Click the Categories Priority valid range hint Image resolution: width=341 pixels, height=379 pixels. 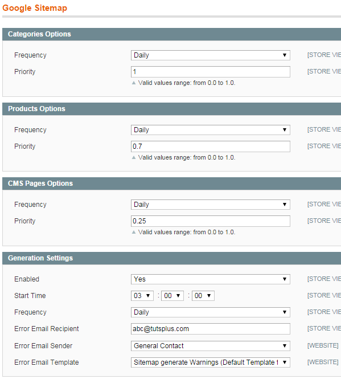pos(186,83)
